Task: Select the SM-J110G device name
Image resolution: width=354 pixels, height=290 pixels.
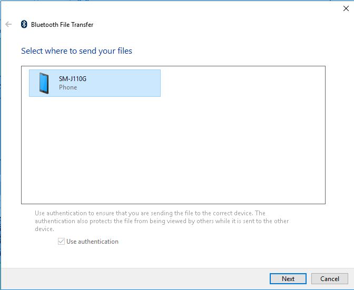Action: coord(72,79)
